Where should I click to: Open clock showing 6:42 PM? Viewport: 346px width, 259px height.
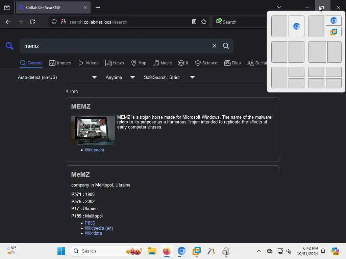307,251
